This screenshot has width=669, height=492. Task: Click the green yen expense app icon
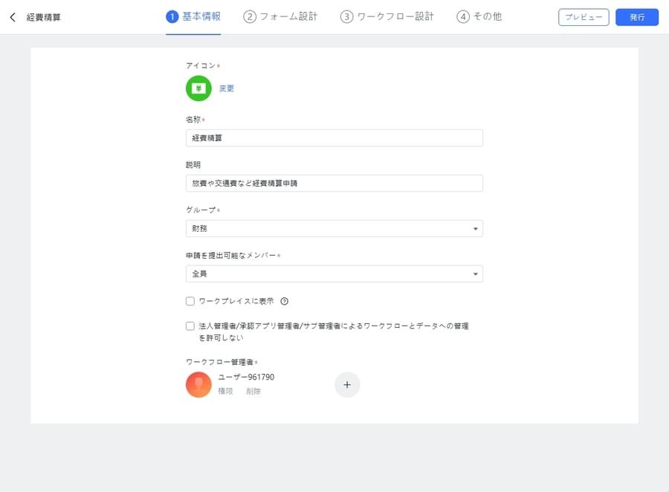pyautogui.click(x=198, y=88)
